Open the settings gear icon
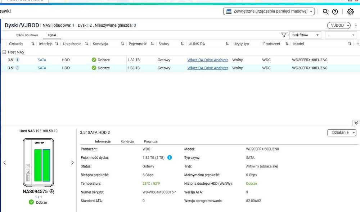Viewport: 360px width, 212px height. click(350, 12)
